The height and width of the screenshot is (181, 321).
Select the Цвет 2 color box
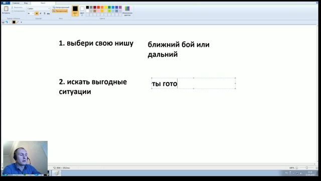pos(82,11)
